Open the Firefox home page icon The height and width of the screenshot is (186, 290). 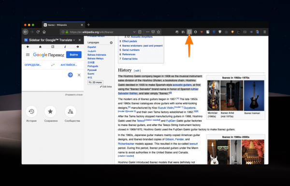coord(44,32)
